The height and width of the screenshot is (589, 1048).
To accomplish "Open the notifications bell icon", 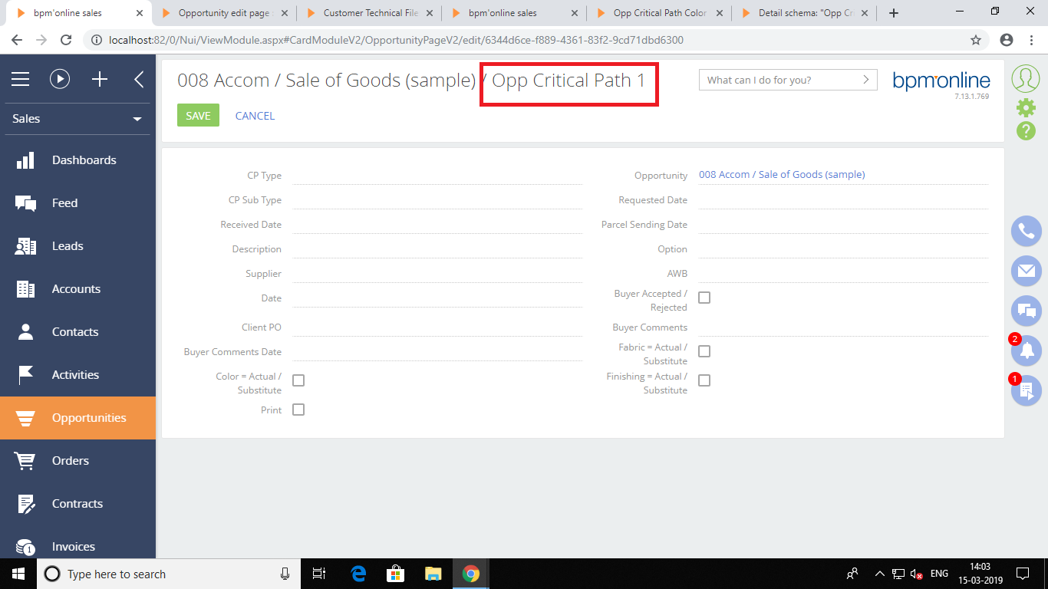I will [1027, 350].
